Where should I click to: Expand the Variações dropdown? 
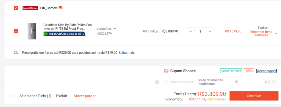(106, 29)
